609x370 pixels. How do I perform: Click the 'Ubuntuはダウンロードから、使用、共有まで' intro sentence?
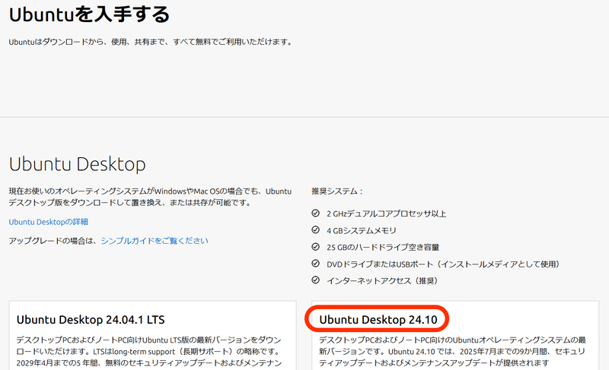tap(151, 42)
